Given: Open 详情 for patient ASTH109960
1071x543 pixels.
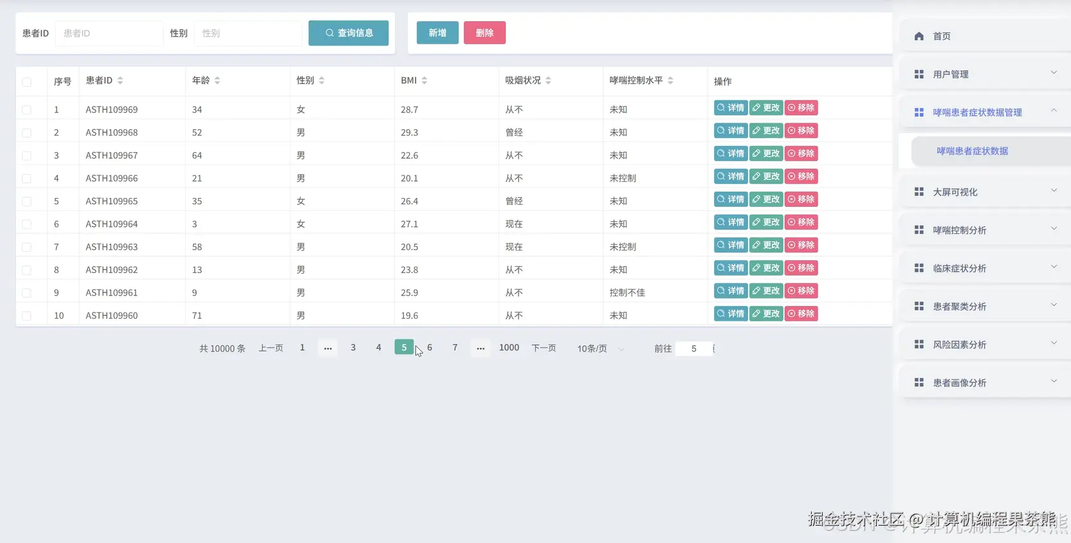Looking at the screenshot, I should pyautogui.click(x=731, y=314).
